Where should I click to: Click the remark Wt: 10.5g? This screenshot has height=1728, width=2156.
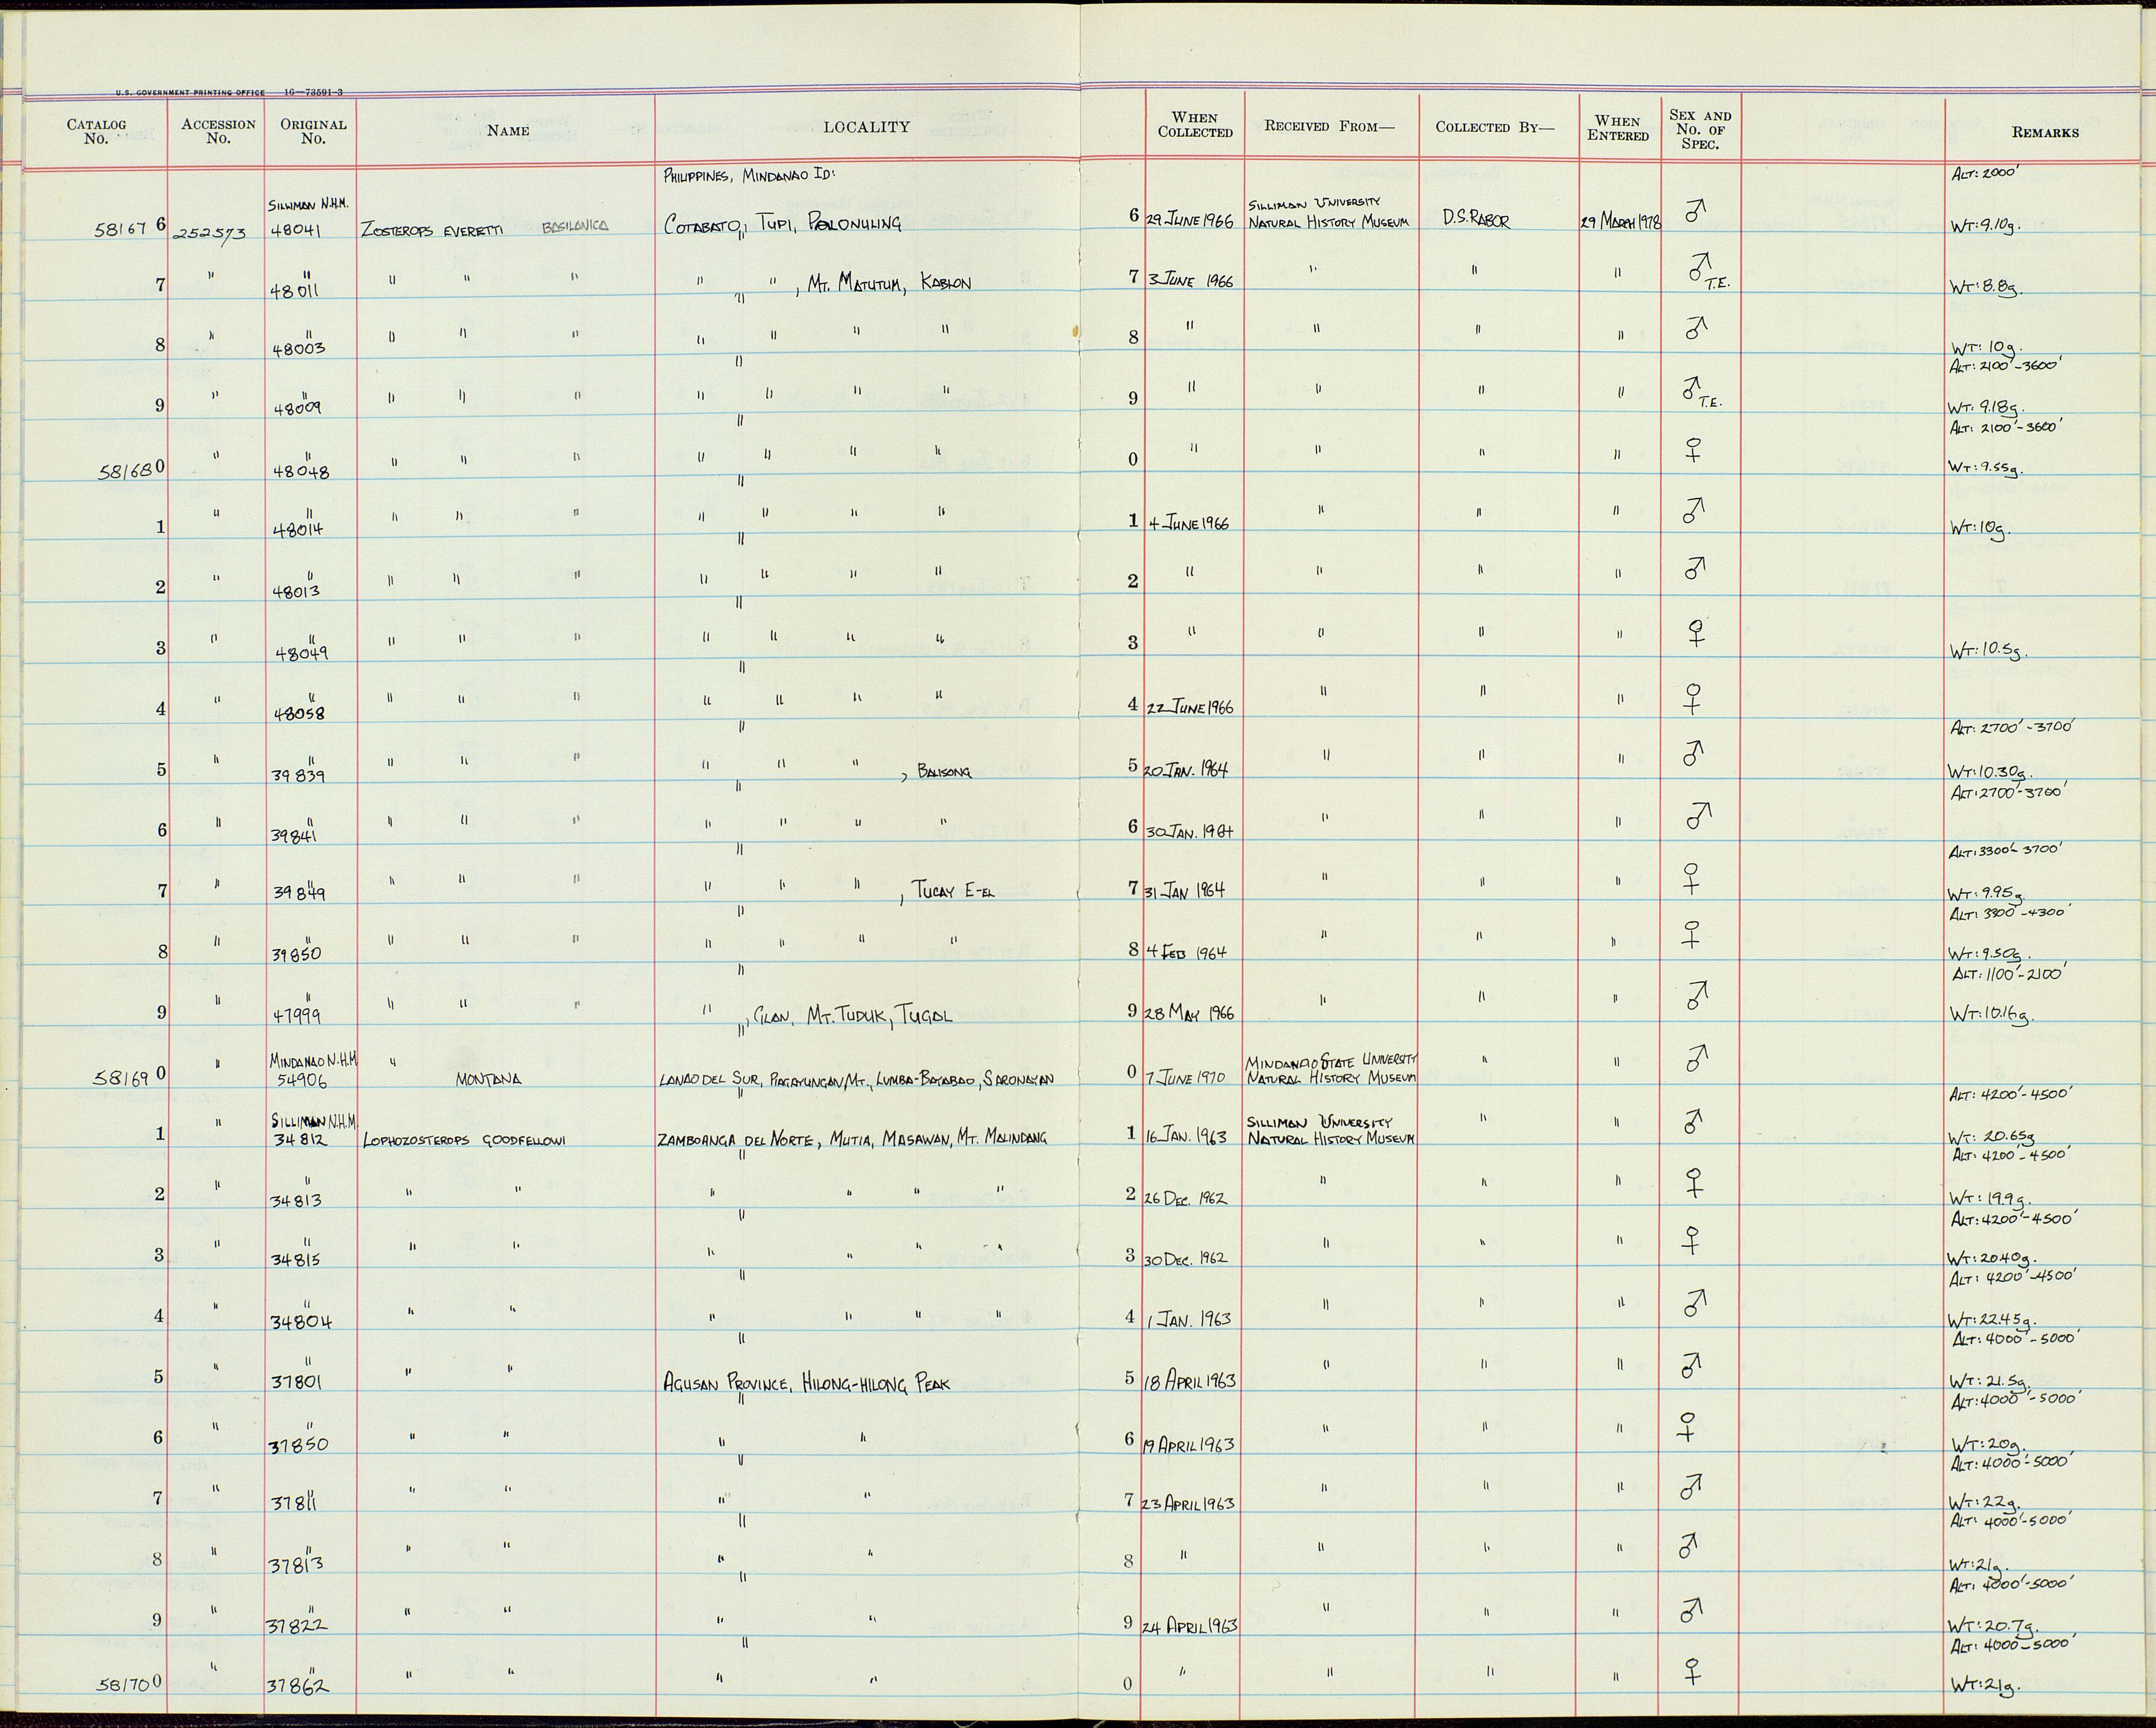[1988, 651]
